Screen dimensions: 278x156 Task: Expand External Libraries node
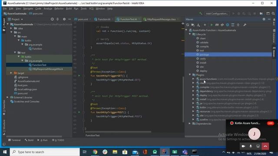click(8, 97)
